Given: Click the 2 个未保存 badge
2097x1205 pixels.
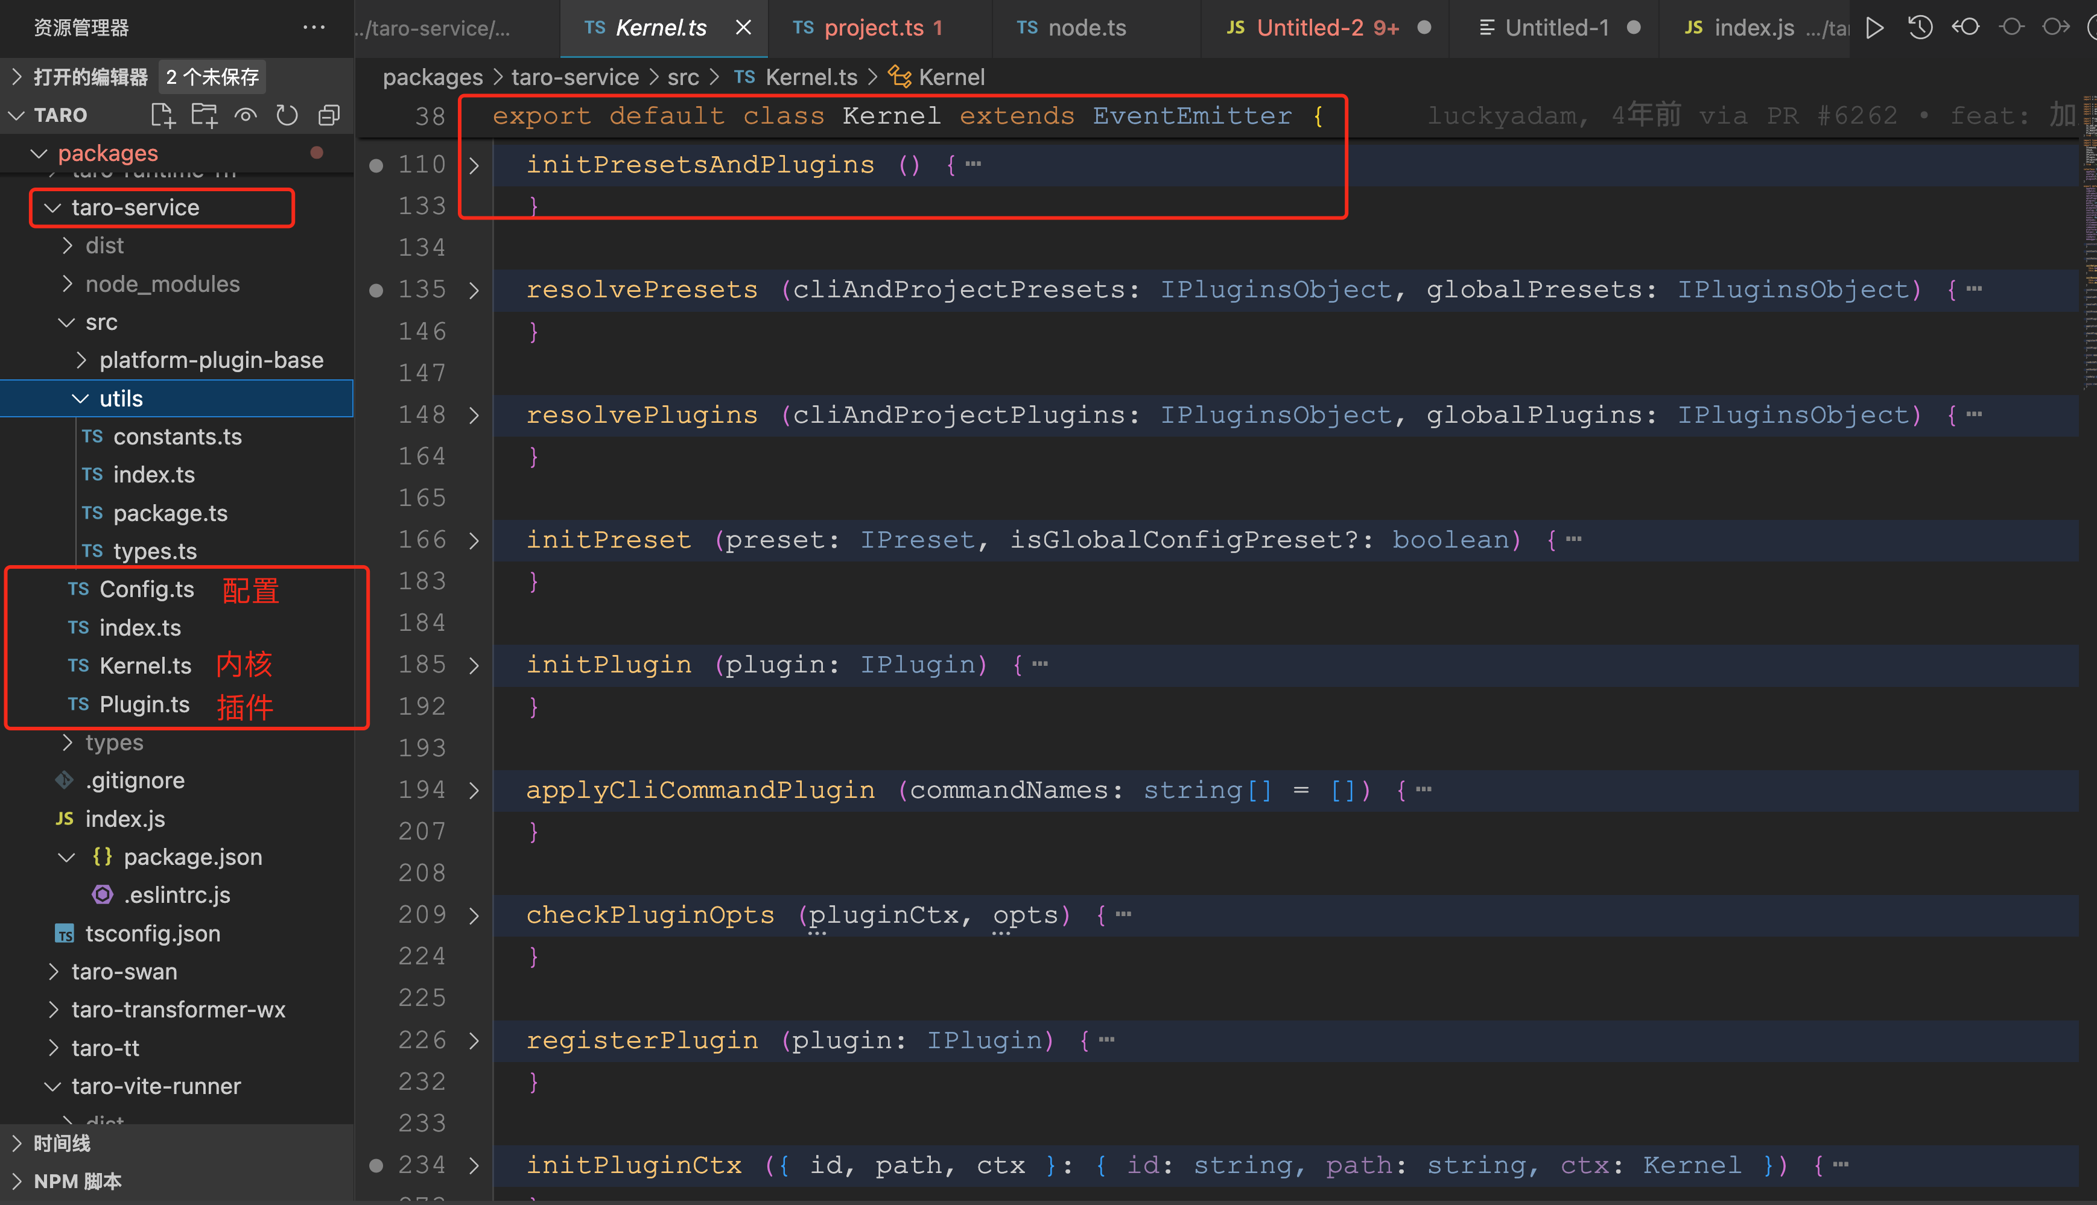Looking at the screenshot, I should click(212, 77).
